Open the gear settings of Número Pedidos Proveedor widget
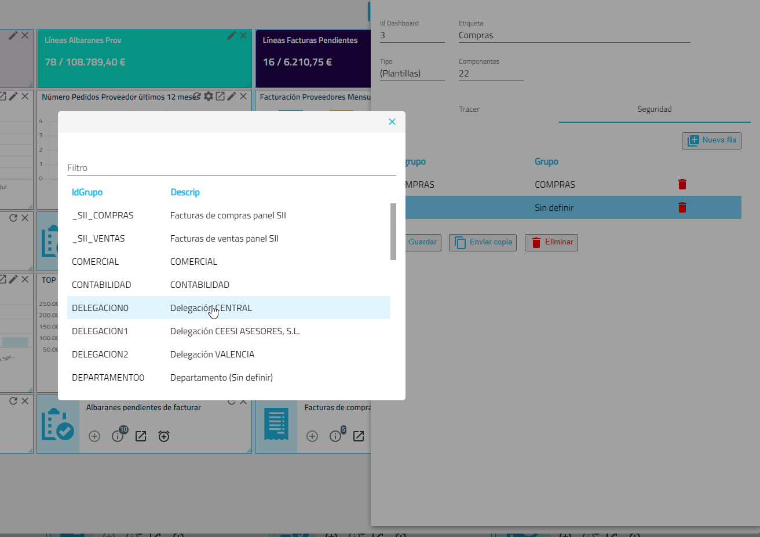 click(x=209, y=96)
